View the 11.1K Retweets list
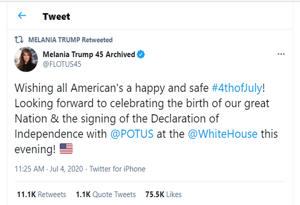This screenshot has width=300, height=205. [x=41, y=194]
